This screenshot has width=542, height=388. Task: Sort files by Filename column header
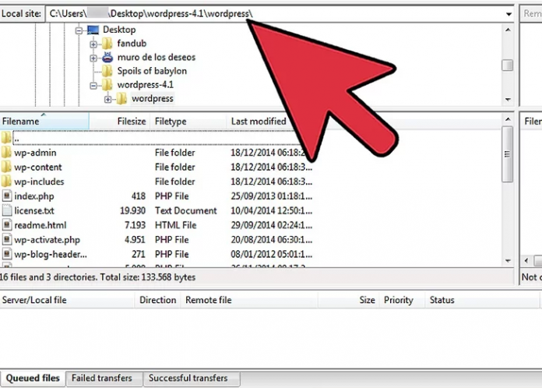pos(21,122)
